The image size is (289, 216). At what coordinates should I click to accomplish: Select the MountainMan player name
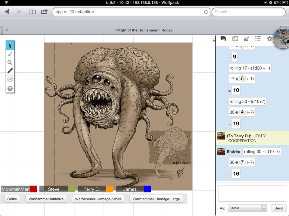coord(16,189)
